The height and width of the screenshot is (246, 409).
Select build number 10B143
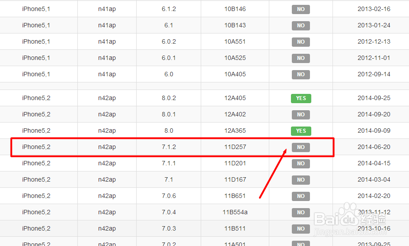(235, 25)
